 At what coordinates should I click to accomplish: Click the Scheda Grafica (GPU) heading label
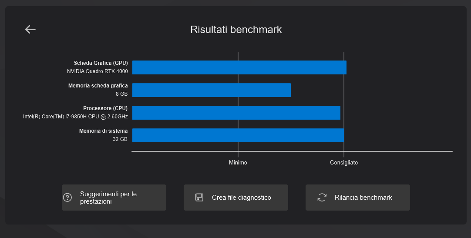101,63
